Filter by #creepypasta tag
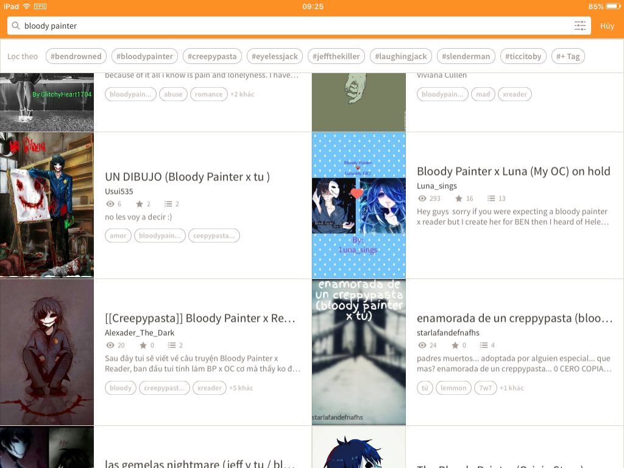The height and width of the screenshot is (468, 624). (212, 56)
